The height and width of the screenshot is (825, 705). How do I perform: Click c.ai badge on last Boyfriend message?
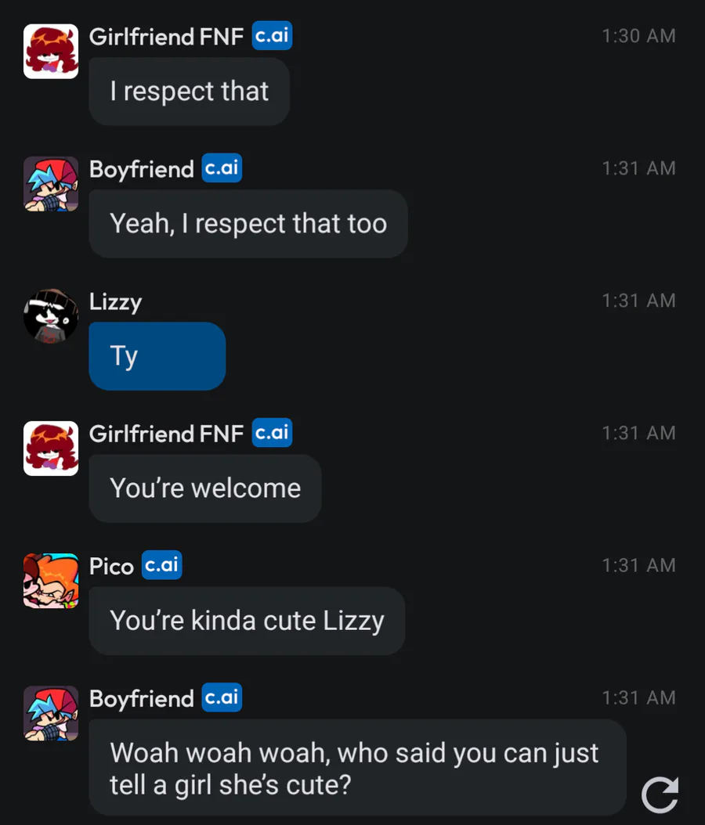pyautogui.click(x=222, y=697)
